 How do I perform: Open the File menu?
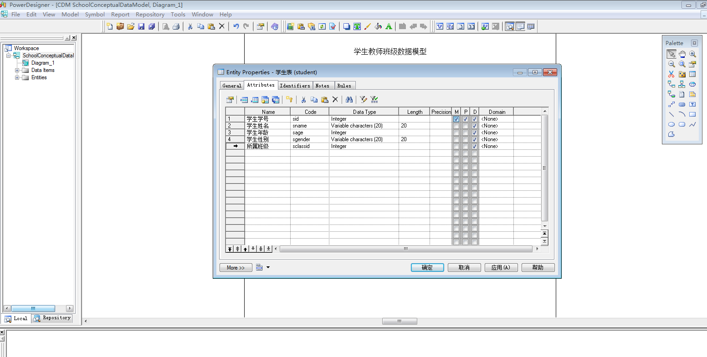coord(15,14)
